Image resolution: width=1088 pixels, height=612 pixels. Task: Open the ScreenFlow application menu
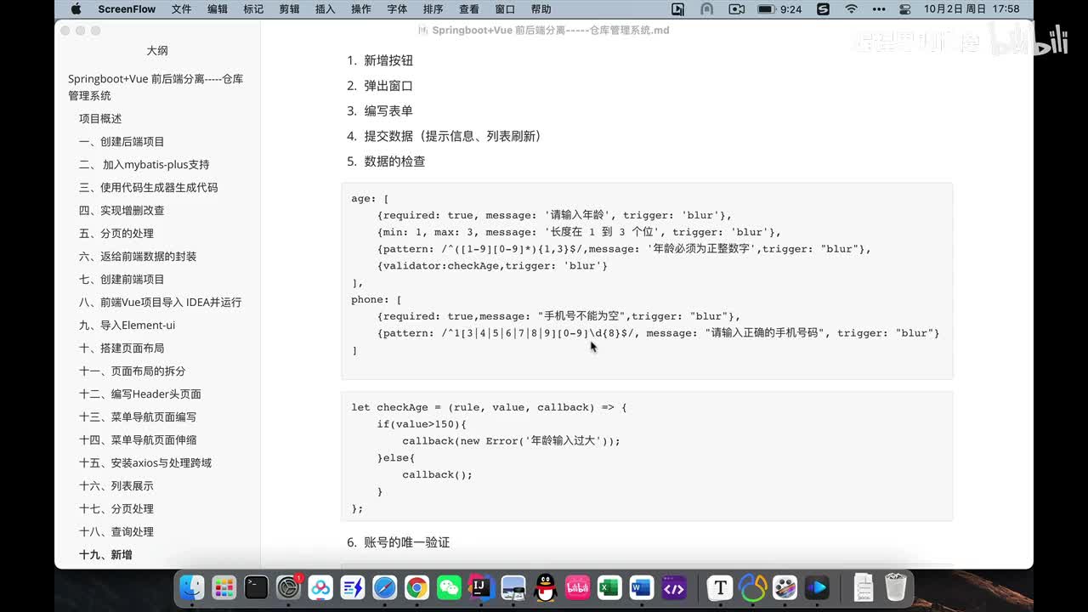pos(126,9)
